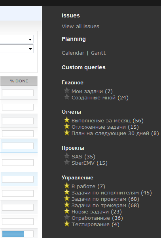Star the SAS project query

[67, 156]
